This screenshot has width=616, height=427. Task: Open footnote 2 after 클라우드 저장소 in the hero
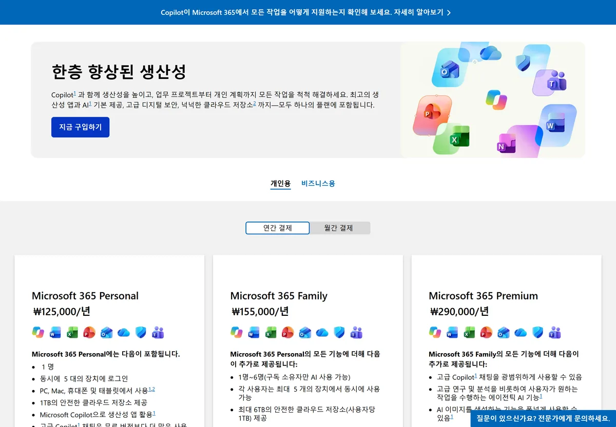tap(255, 104)
